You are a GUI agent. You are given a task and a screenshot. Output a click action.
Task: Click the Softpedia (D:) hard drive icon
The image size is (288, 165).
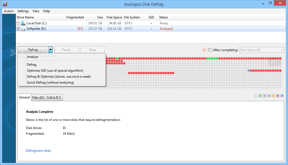pos(23,29)
